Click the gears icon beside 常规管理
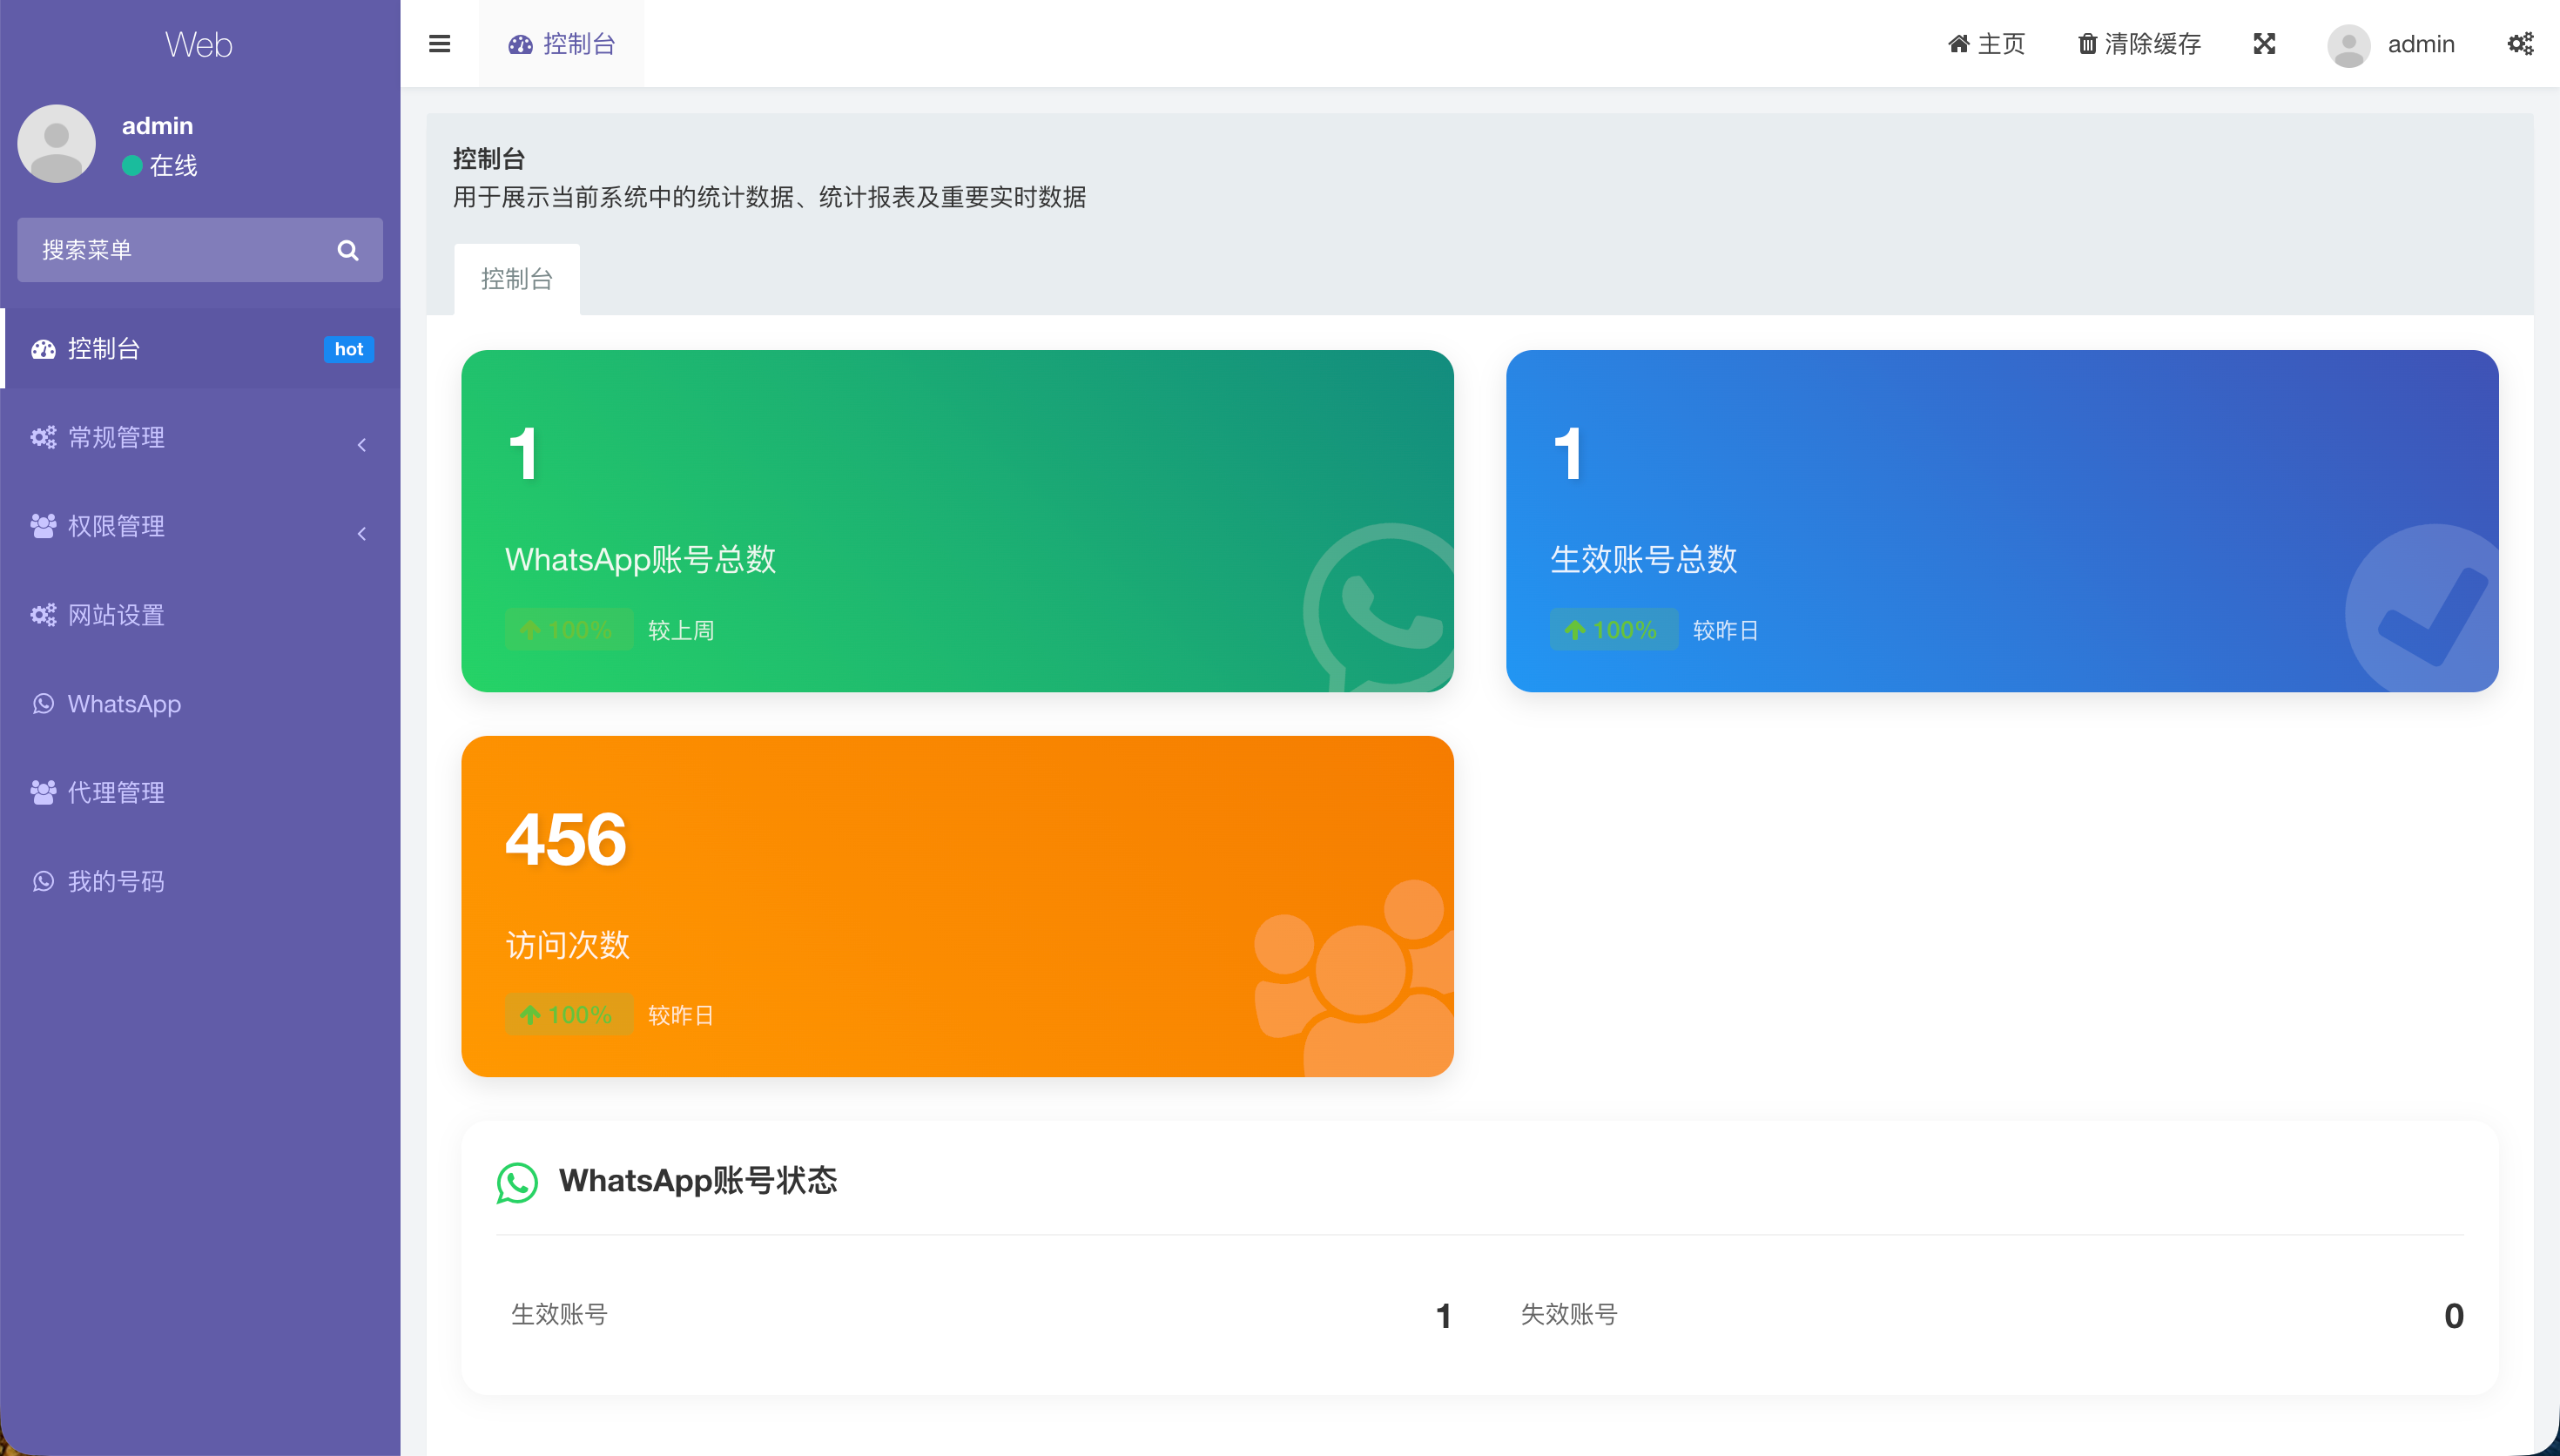The width and height of the screenshot is (2560, 1456). pyautogui.click(x=43, y=437)
